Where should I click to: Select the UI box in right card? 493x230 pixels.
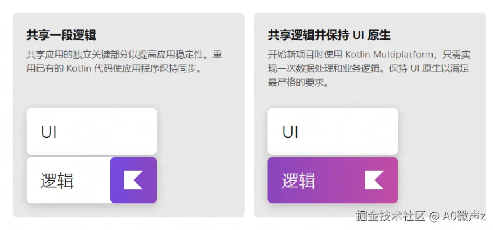click(332, 131)
